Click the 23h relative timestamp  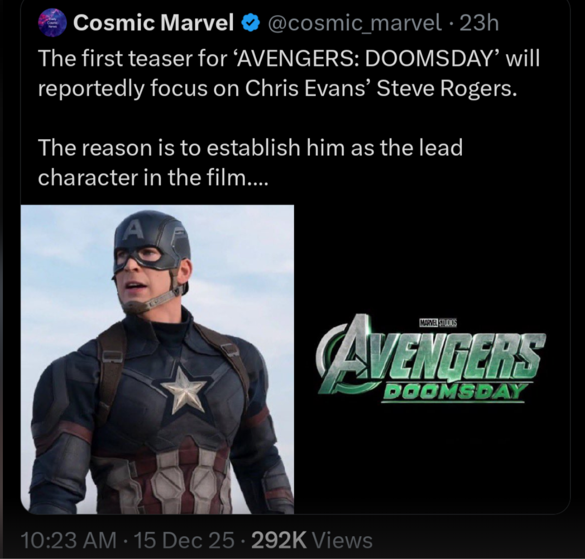(479, 23)
